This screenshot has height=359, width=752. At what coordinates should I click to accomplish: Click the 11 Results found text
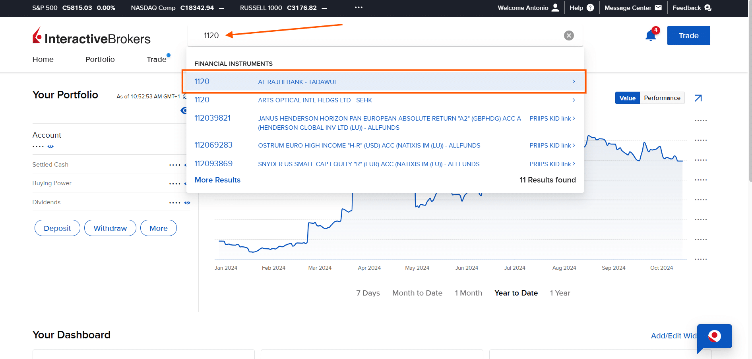pos(547,180)
